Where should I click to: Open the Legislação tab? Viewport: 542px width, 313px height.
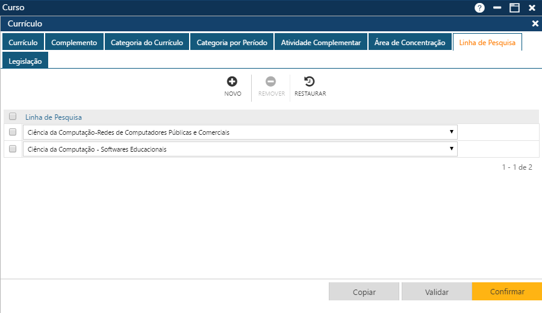pyautogui.click(x=25, y=61)
